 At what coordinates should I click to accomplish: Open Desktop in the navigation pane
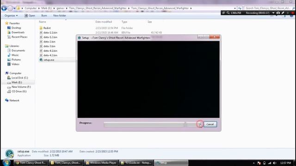tap(16, 28)
